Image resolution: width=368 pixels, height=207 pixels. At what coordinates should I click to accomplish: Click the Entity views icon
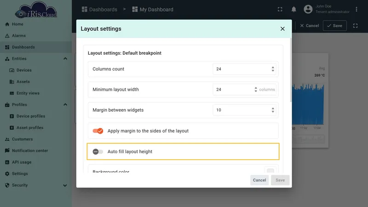(x=12, y=93)
